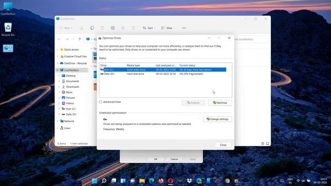This screenshot has height=186, width=331.
Task: Open Wi-Fi network tray icon
Action: tap(298, 181)
